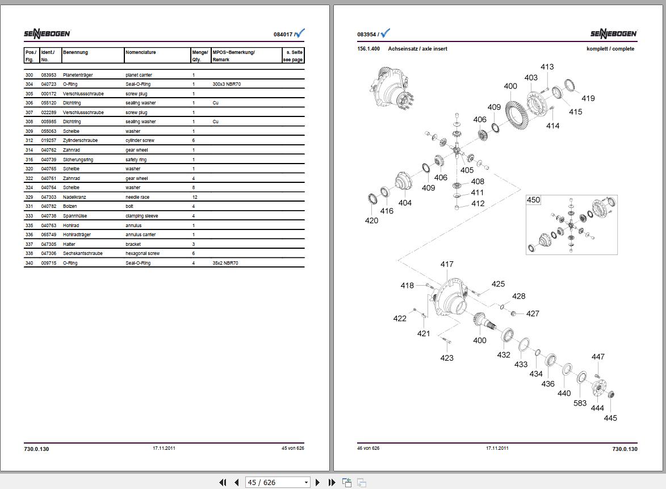Viewport: 666px width, 489px height.
Task: Click the 156.1.400 Achseinsatz axle insert heading
Action: click(x=402, y=49)
